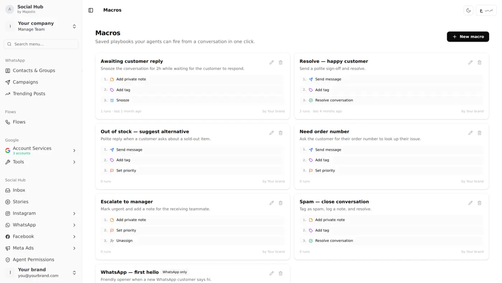Click the Google logo icon
This screenshot has height=283, width=502.
point(8,150)
